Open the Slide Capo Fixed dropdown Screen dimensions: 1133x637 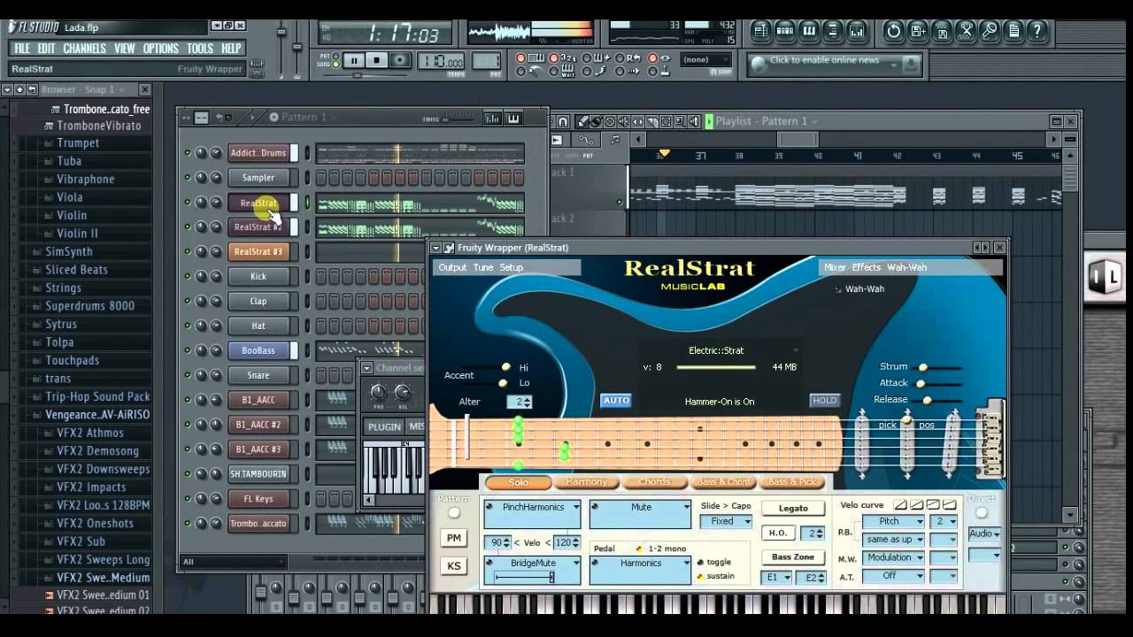tap(726, 522)
